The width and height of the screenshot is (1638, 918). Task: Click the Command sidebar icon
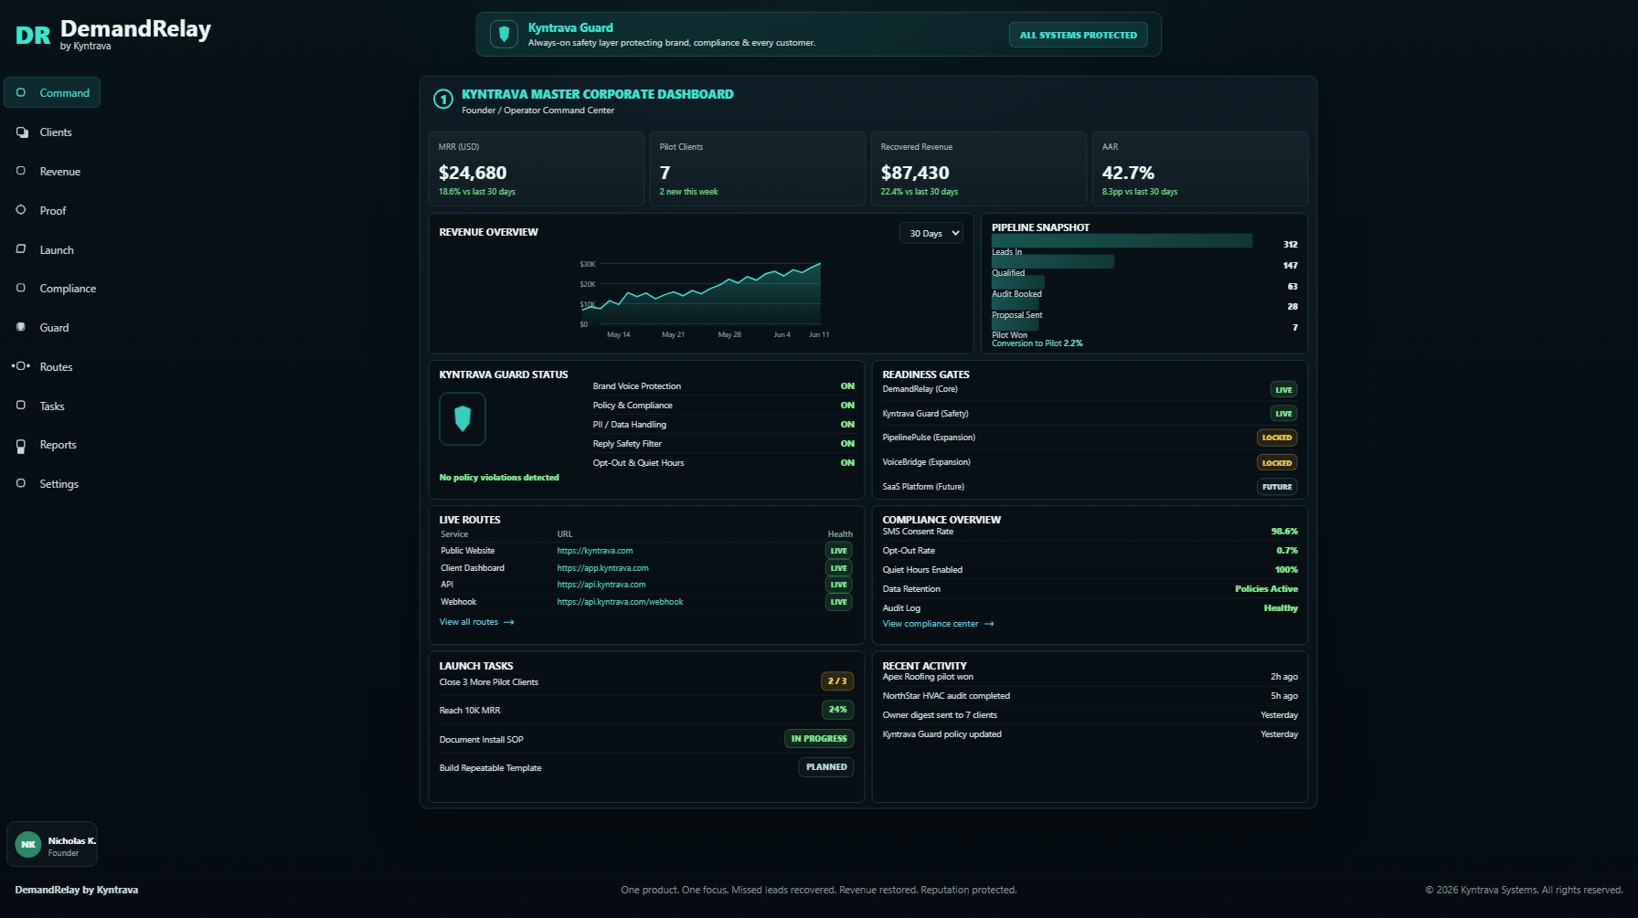coord(21,92)
